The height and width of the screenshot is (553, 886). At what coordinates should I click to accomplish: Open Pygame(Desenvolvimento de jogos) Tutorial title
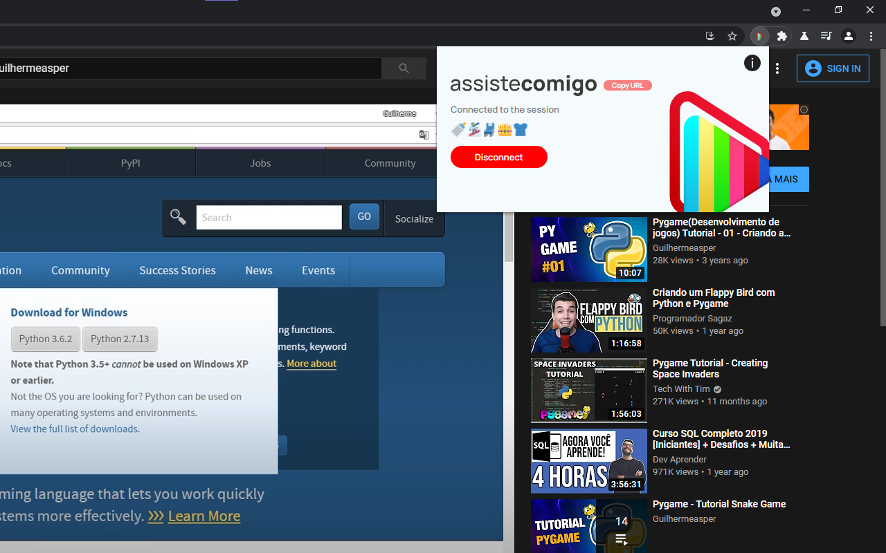tap(721, 227)
